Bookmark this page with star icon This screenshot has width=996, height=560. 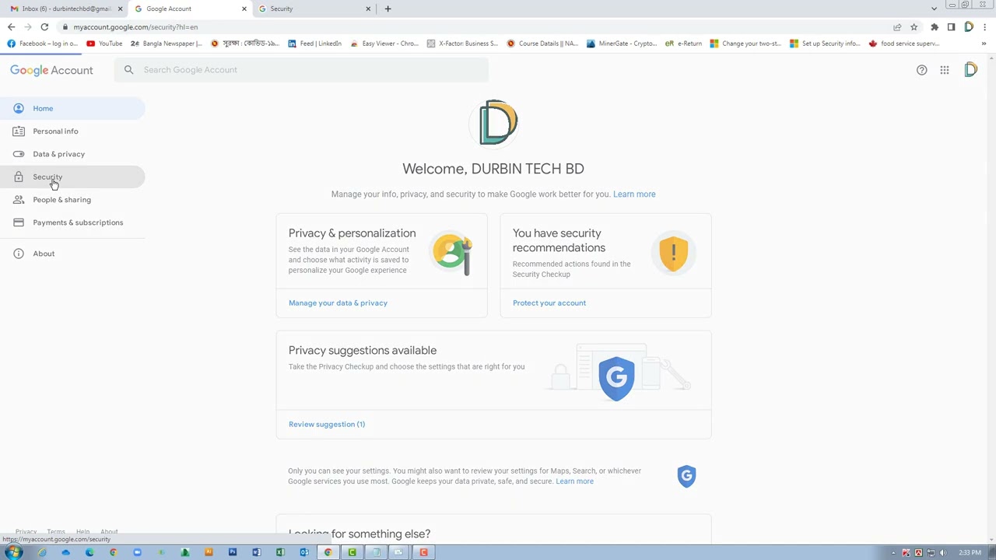(914, 27)
